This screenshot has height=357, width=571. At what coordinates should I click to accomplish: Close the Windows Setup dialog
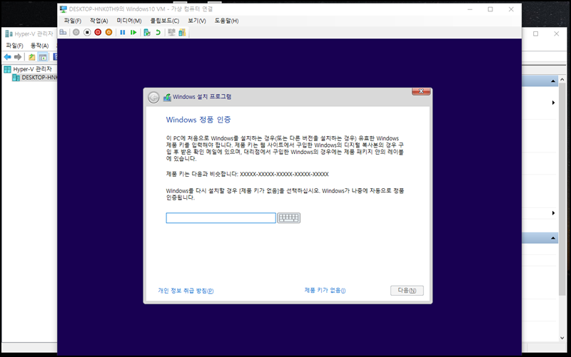click(421, 91)
